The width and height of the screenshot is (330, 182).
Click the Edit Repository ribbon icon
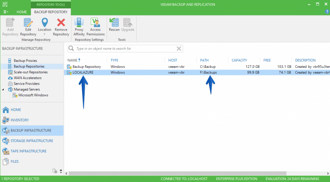click(x=28, y=23)
